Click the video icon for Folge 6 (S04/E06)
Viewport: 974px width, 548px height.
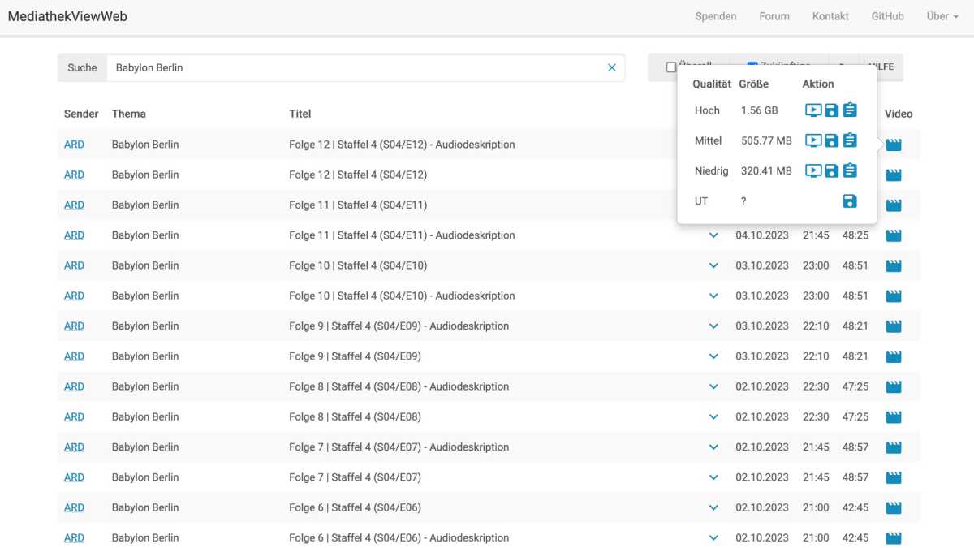894,507
